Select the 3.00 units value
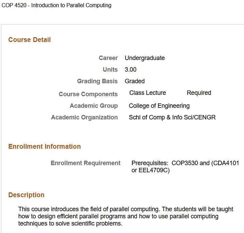The width and height of the screenshot is (244, 233). tap(131, 70)
